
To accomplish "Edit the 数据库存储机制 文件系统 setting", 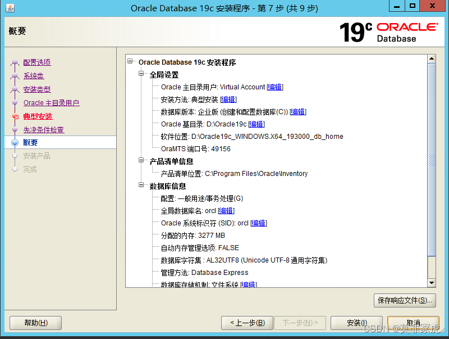I will (249, 284).
